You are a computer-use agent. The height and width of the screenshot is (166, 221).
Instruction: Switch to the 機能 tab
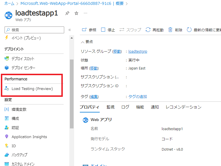140,107
